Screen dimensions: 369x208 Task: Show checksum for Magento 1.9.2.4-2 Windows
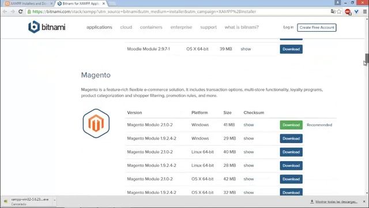tap(248, 139)
